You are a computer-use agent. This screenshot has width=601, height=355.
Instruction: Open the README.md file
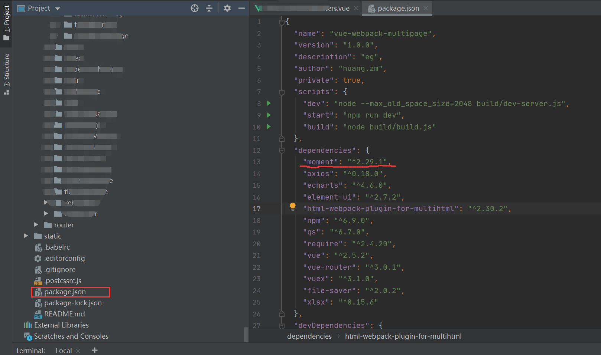click(64, 314)
